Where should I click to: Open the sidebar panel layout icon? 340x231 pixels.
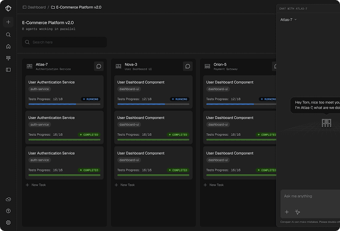(8, 70)
